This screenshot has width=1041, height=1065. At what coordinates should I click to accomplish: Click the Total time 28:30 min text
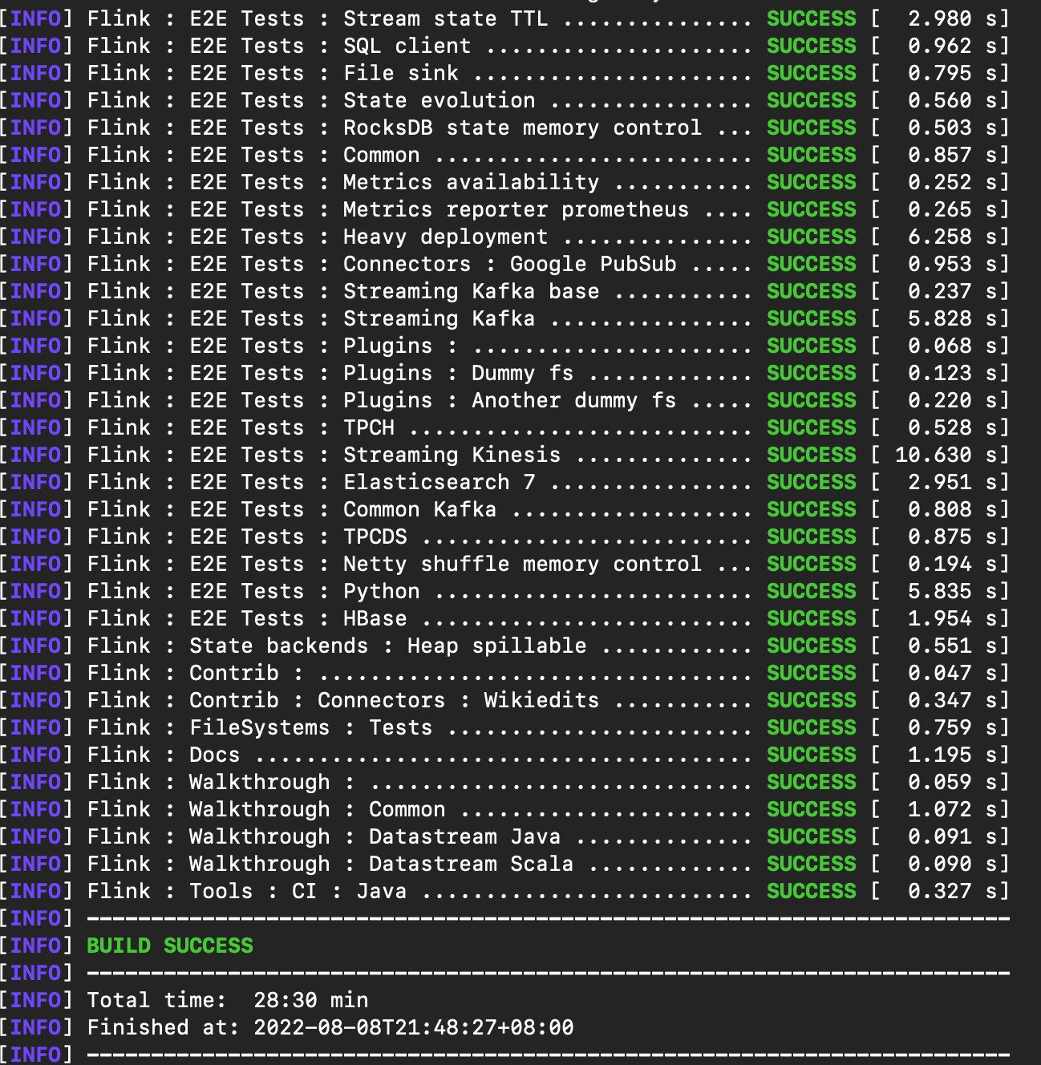228,1000
